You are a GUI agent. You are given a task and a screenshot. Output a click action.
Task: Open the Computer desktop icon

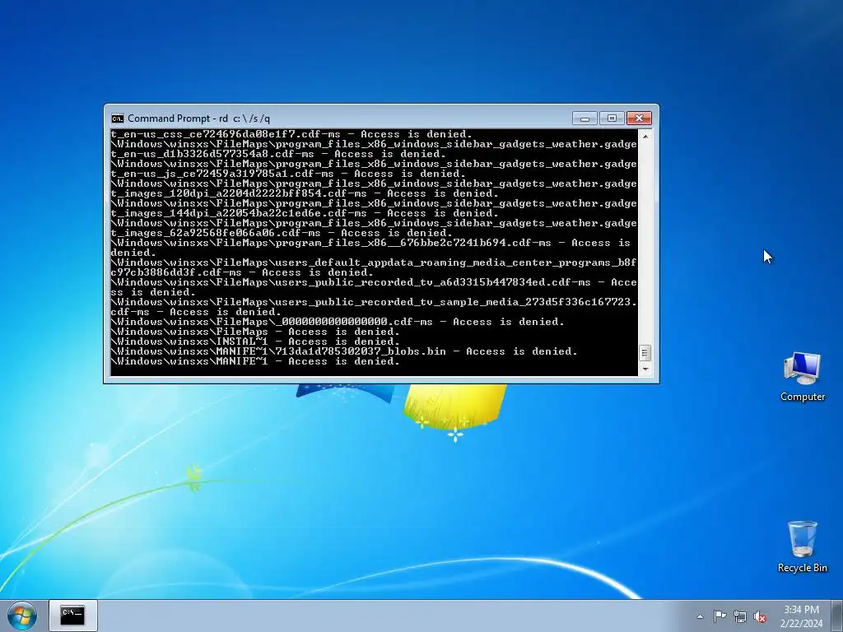click(x=802, y=376)
